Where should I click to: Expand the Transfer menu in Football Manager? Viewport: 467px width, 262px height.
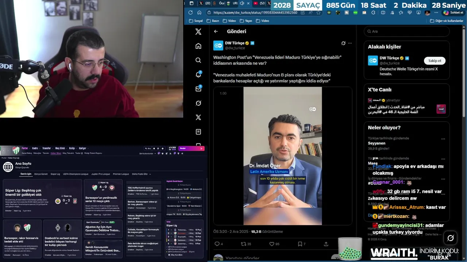(47, 148)
